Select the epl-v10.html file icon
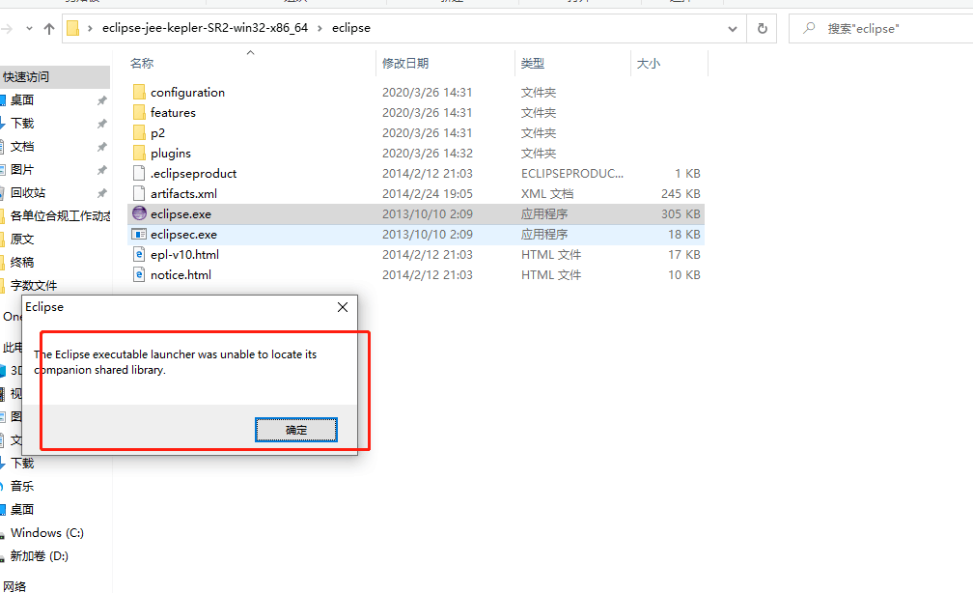 click(x=139, y=255)
